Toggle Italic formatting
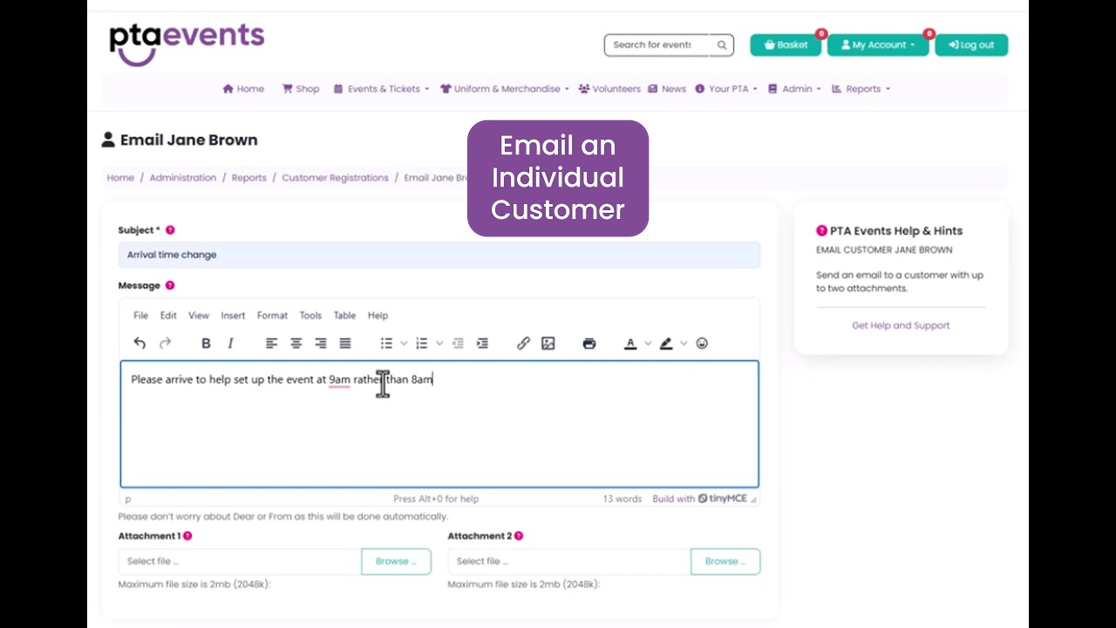The width and height of the screenshot is (1116, 628). tap(230, 344)
